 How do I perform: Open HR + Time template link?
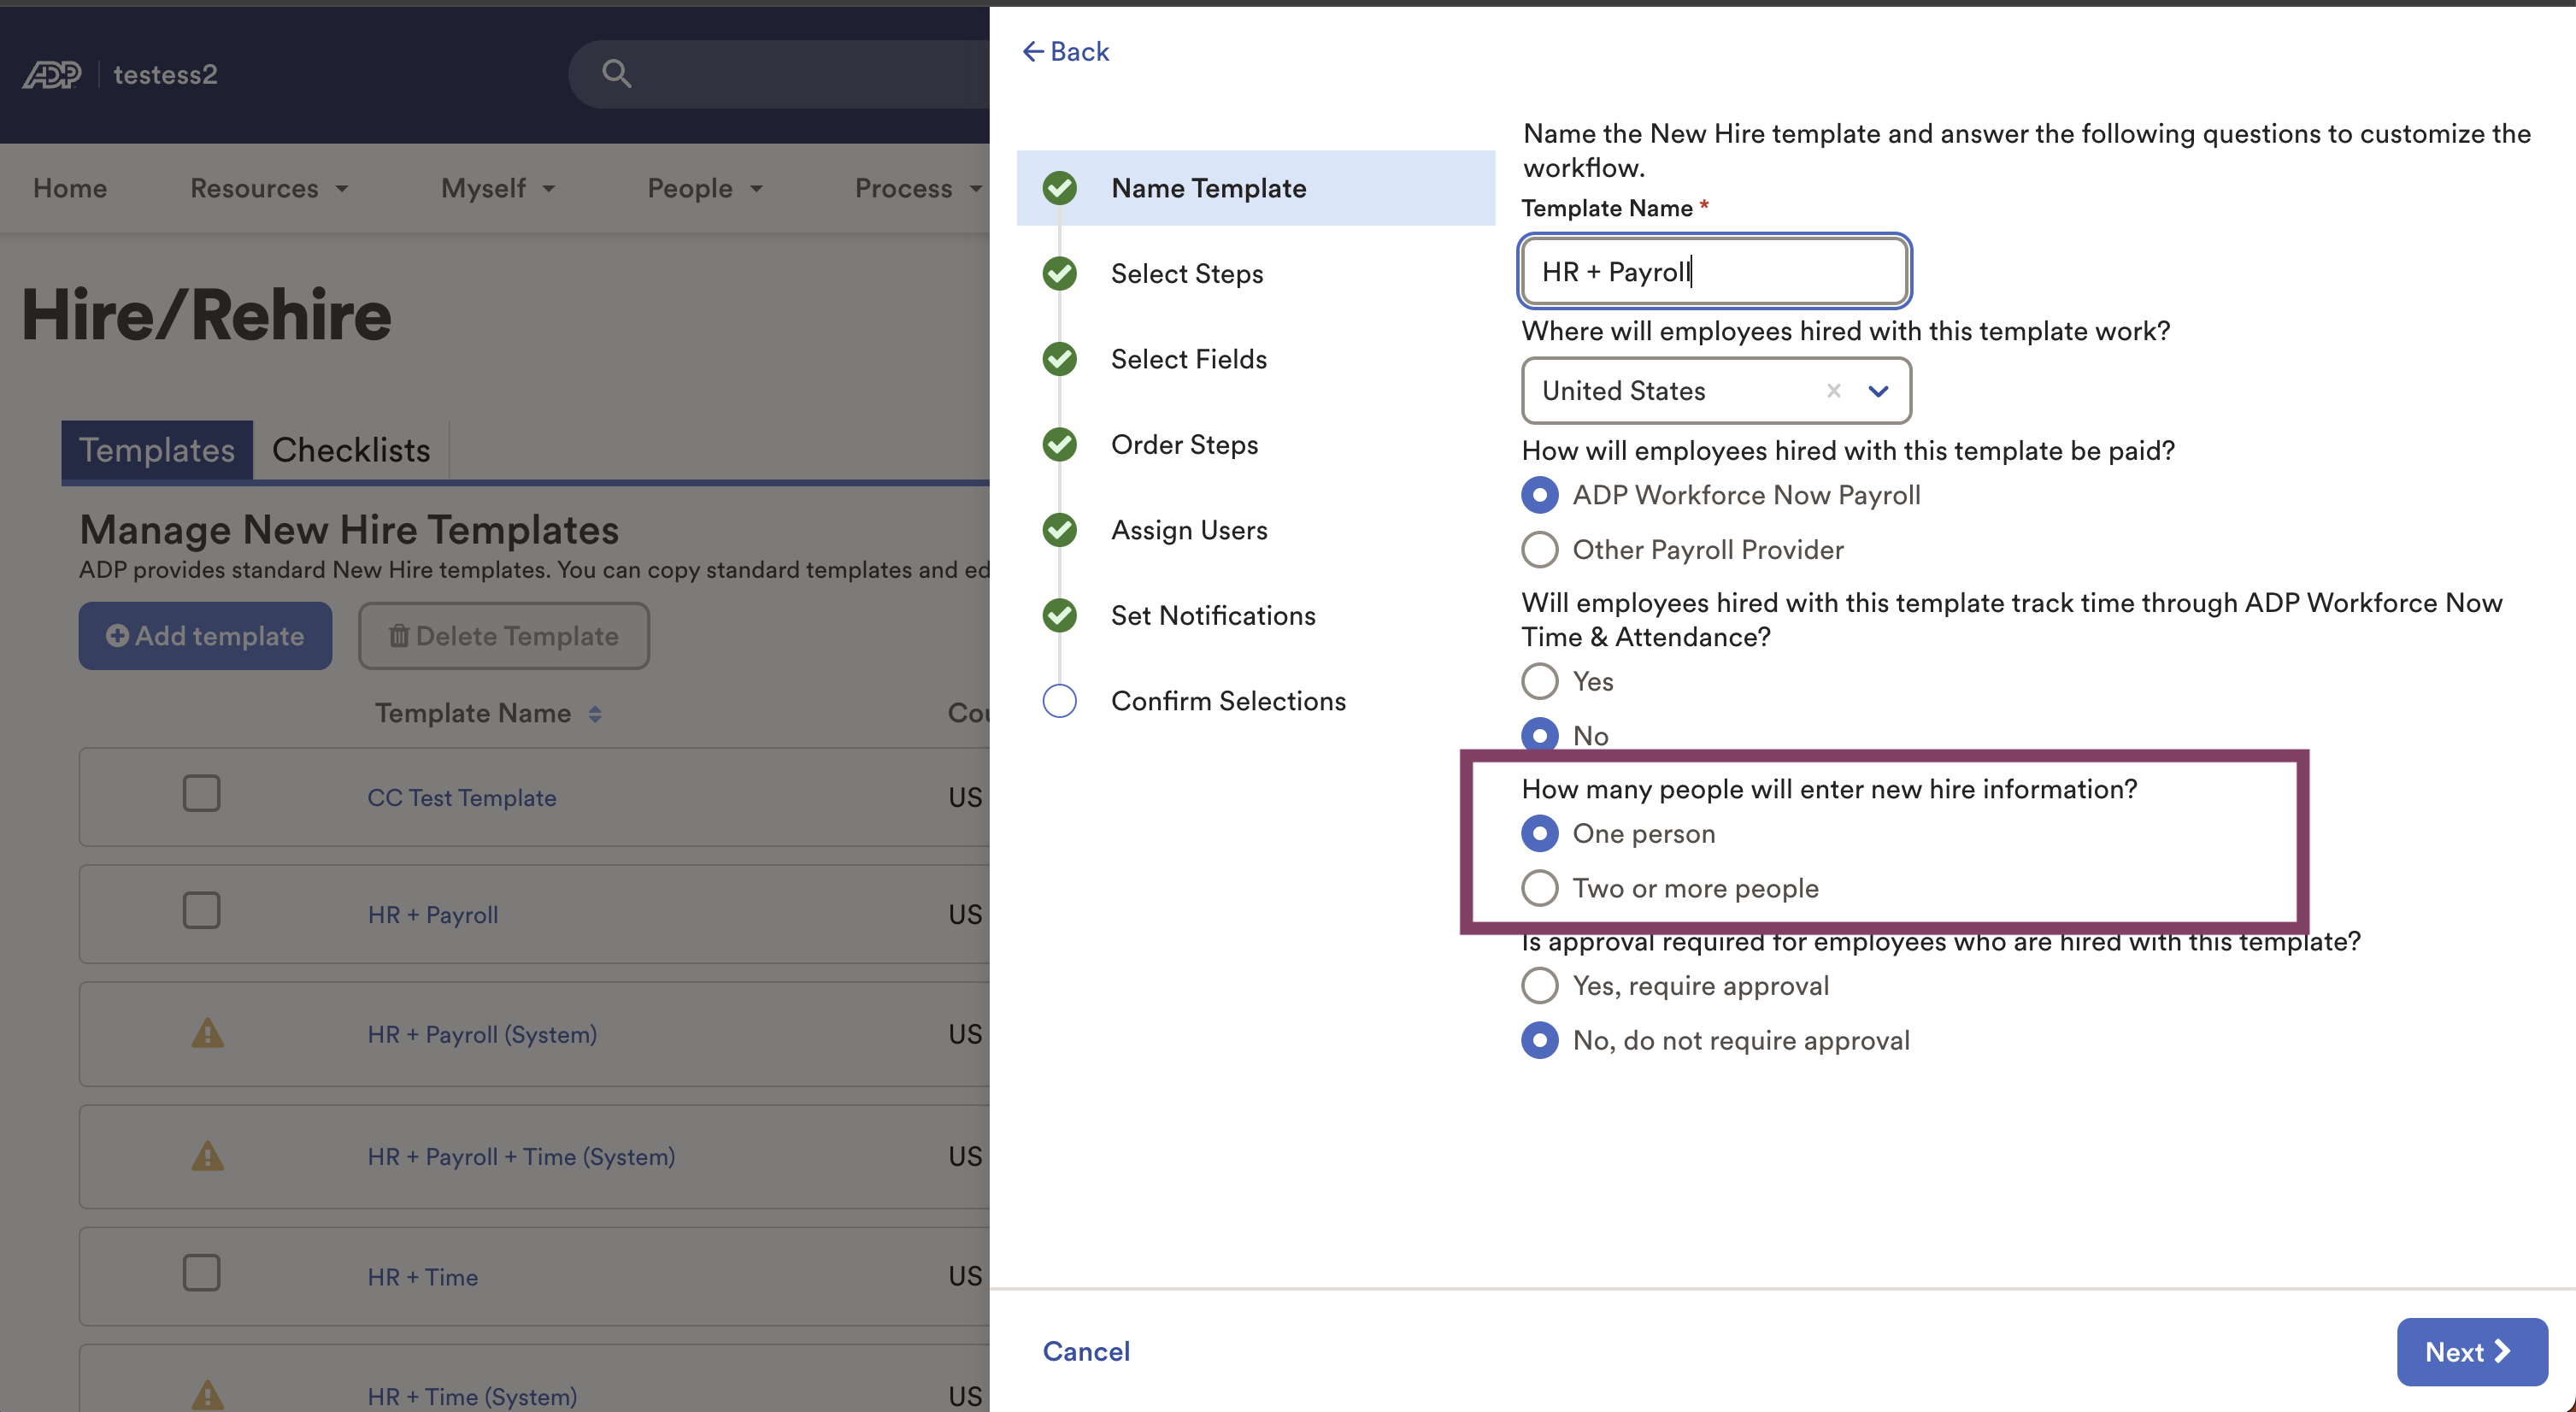coord(422,1276)
